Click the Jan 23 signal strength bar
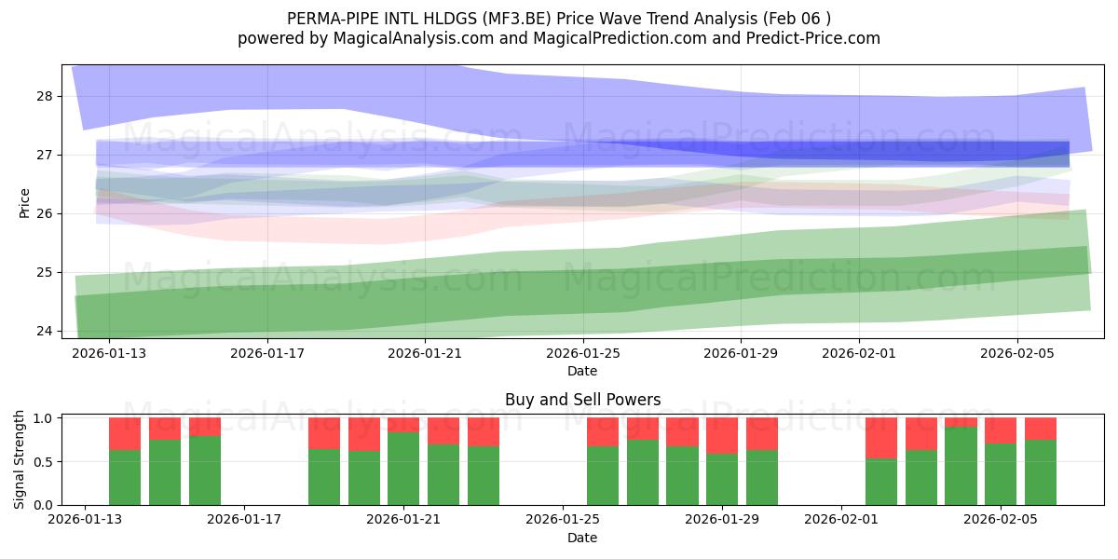This screenshot has width=1118, height=559. 484,461
